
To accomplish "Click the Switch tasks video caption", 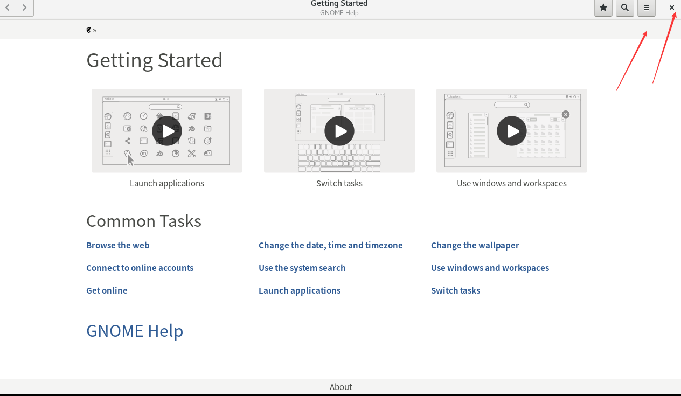I will [x=339, y=183].
